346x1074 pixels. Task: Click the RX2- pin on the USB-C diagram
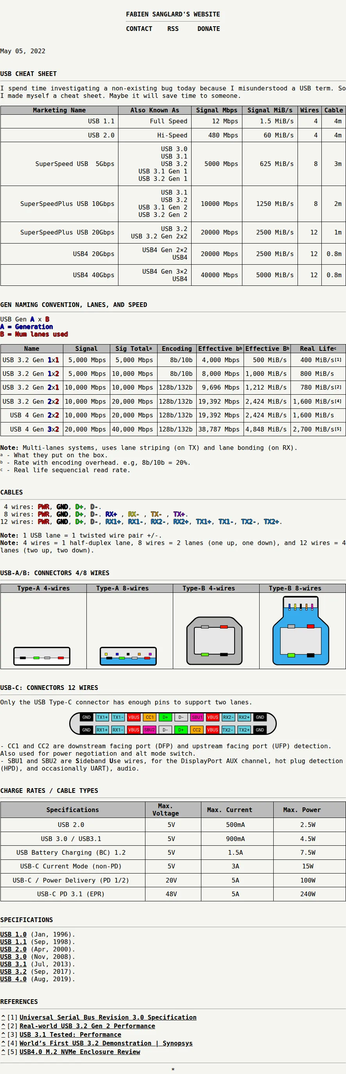(228, 717)
